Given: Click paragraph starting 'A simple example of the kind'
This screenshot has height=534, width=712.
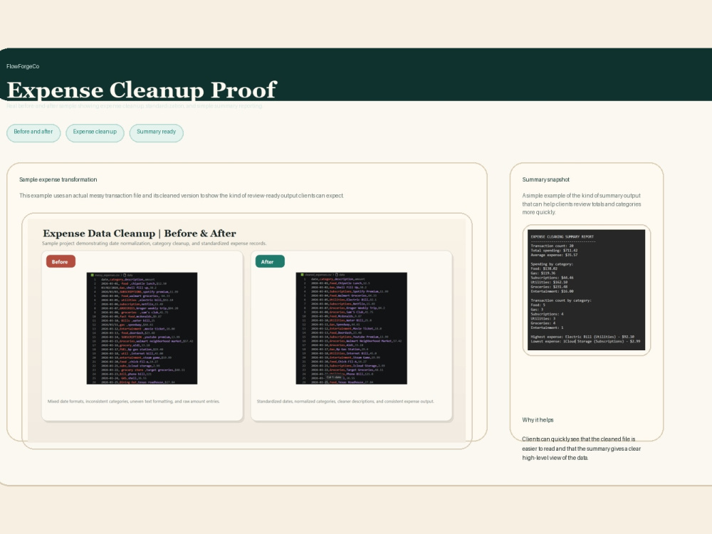Looking at the screenshot, I should (581, 204).
